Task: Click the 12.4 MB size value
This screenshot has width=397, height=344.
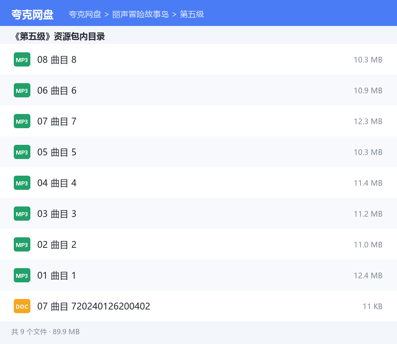Action: tap(368, 275)
